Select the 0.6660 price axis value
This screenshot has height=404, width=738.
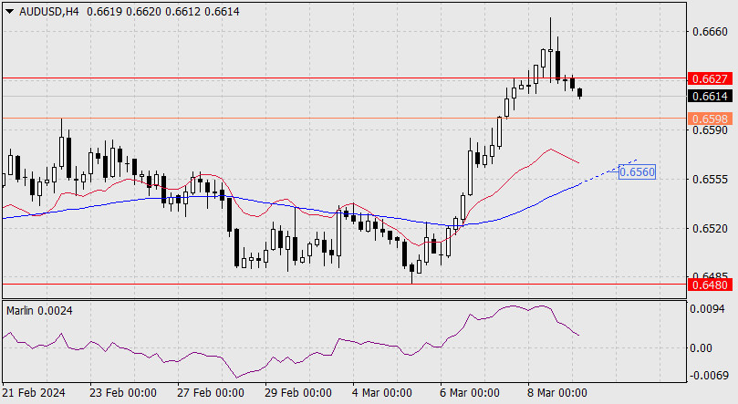click(x=710, y=32)
